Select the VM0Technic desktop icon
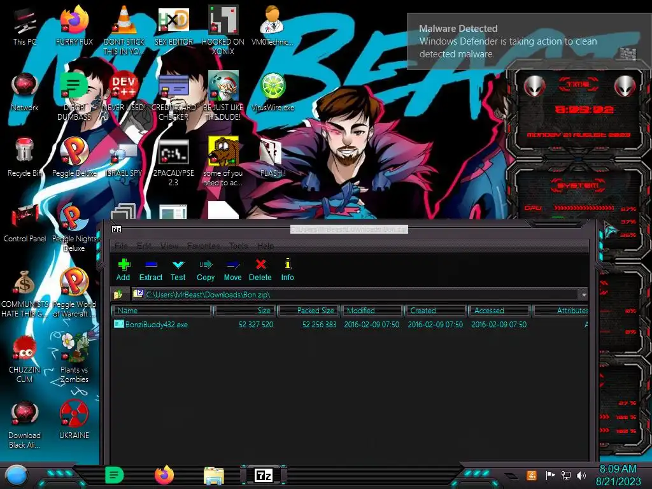 [x=273, y=25]
